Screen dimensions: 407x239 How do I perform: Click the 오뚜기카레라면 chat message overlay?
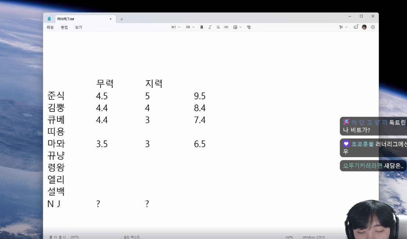373,166
